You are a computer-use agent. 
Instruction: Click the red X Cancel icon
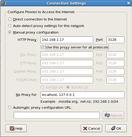pos(85,128)
